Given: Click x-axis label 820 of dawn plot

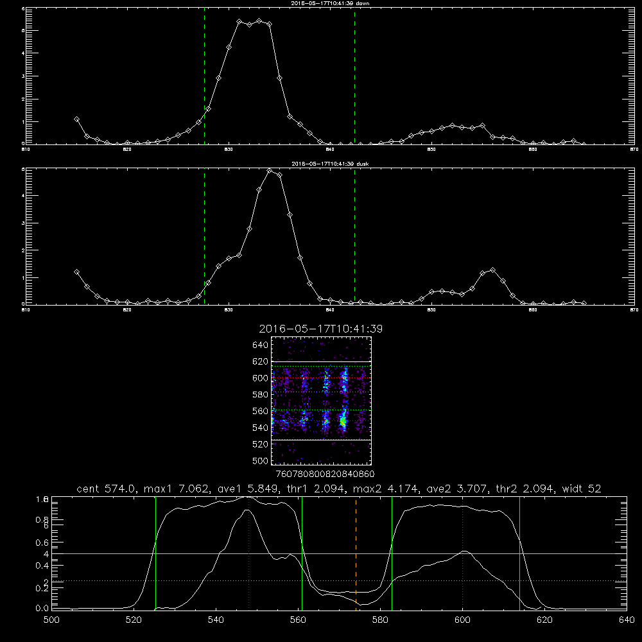Looking at the screenshot, I should (127, 150).
